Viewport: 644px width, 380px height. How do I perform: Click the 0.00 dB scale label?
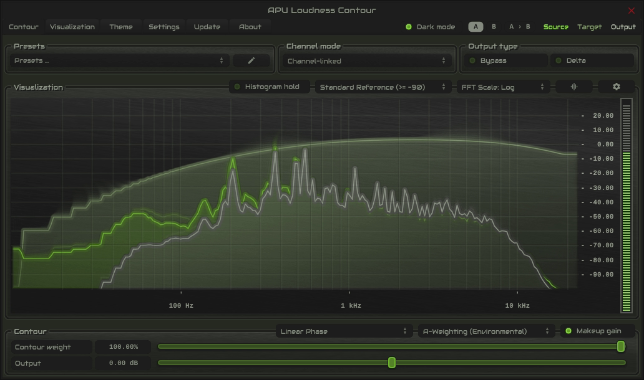(x=605, y=145)
